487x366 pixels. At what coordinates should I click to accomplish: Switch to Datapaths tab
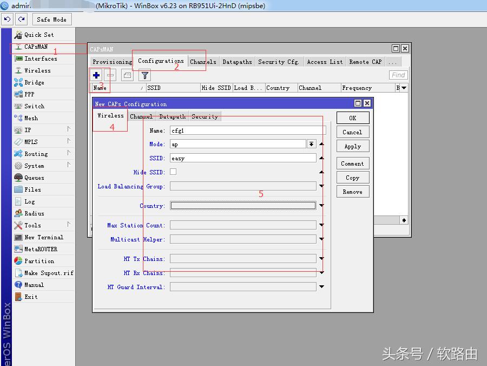238,62
